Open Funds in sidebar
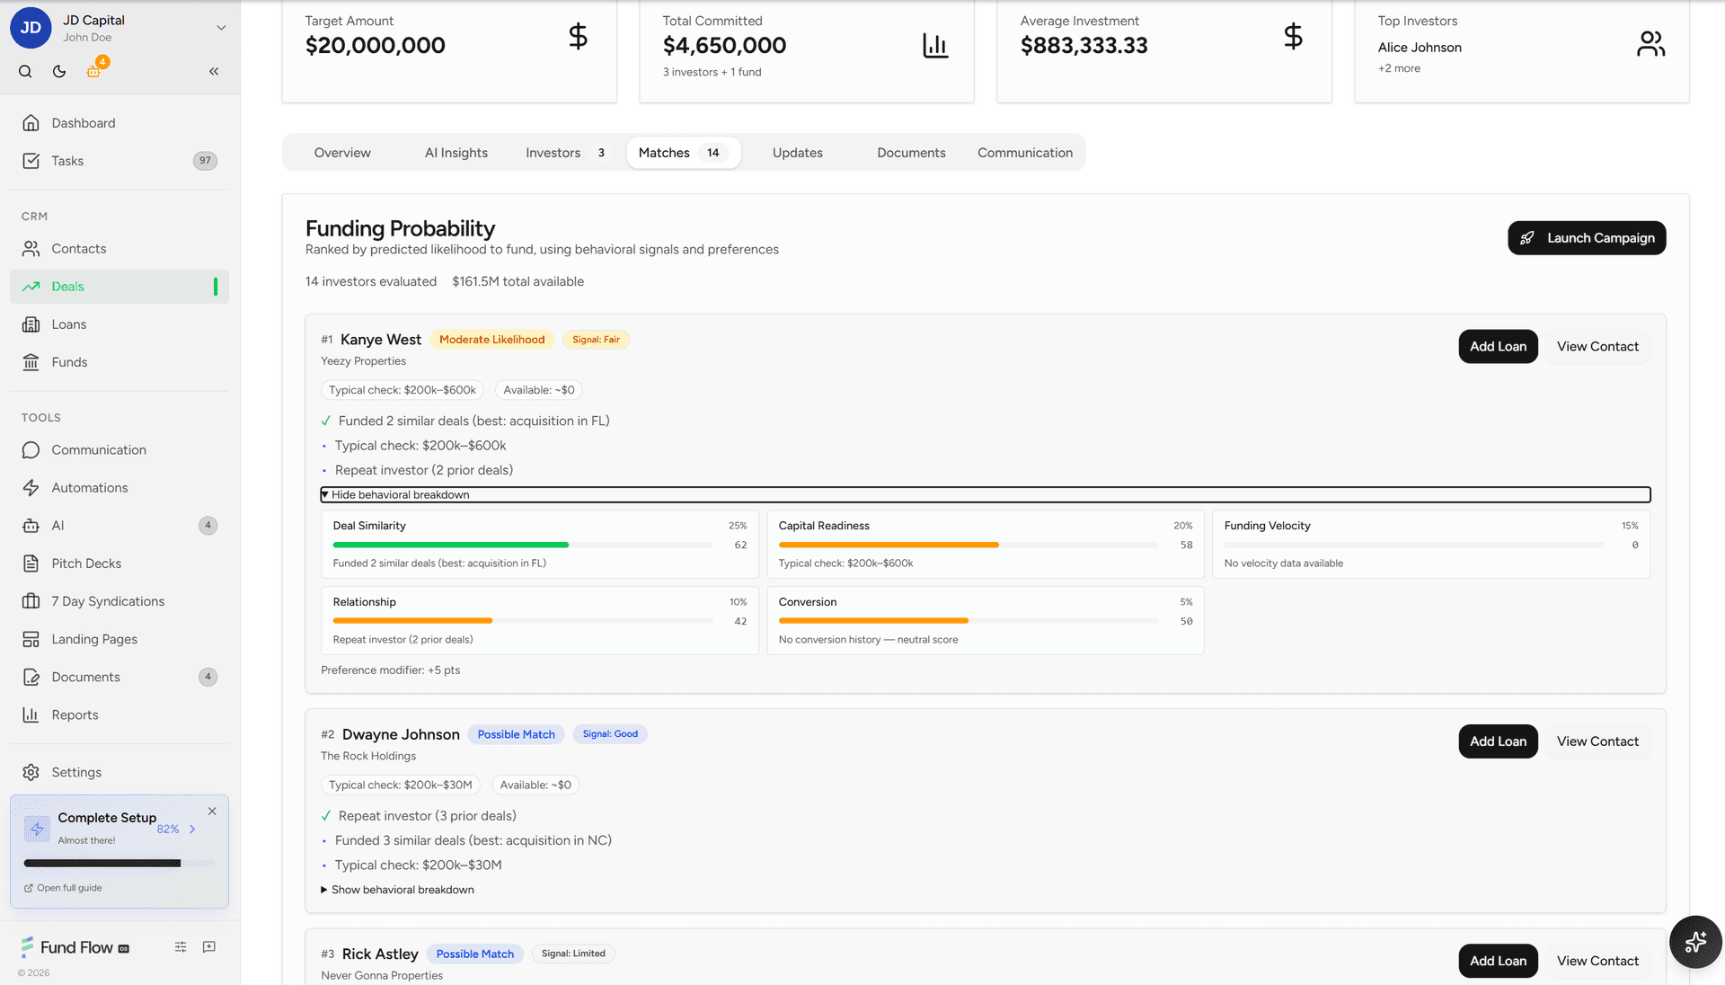This screenshot has width=1725, height=985. [119, 362]
